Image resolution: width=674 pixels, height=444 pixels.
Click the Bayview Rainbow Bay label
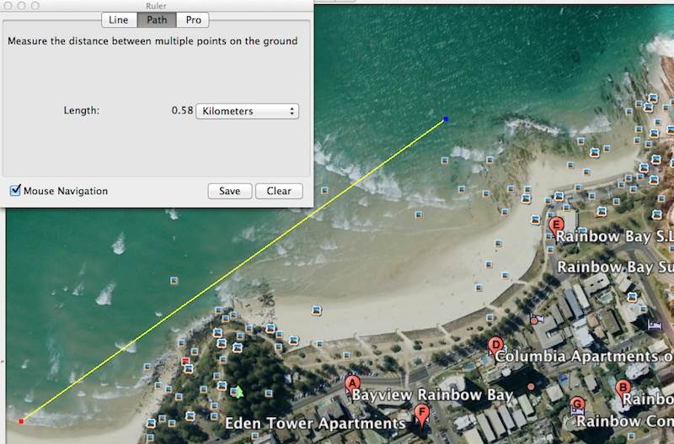(x=431, y=395)
